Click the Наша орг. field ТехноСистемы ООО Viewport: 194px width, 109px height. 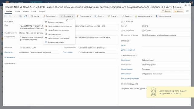[39, 48]
